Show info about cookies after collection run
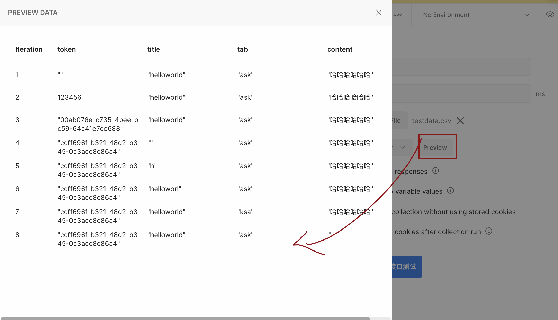This screenshot has height=320, width=558. (489, 231)
